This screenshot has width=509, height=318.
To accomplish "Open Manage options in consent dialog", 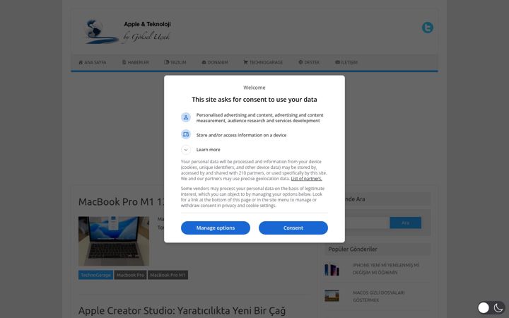I will (216, 228).
